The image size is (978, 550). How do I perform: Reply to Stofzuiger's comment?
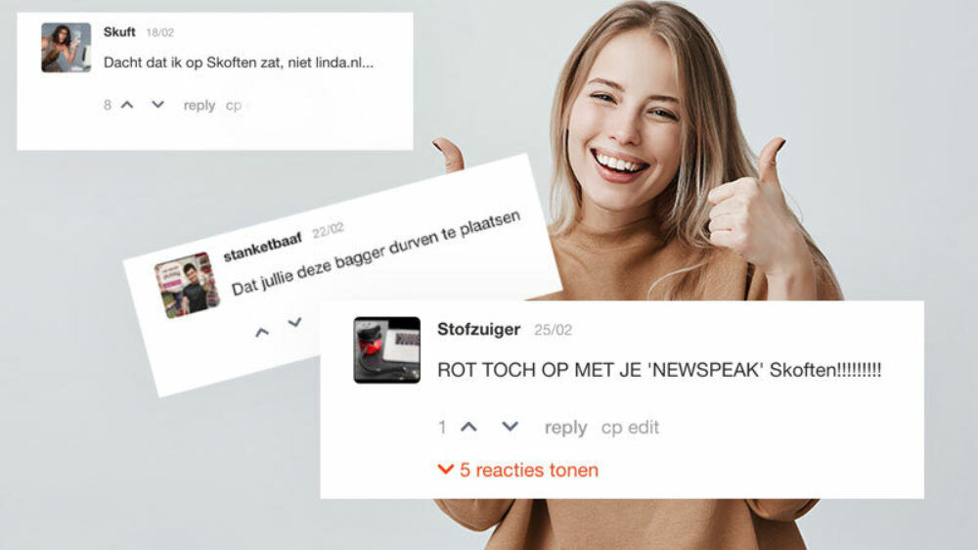pos(565,428)
